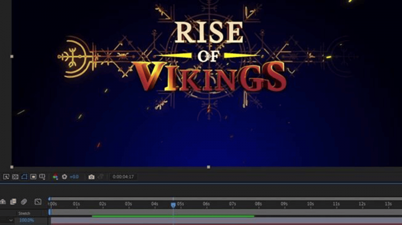Click the left-middle layer handle in viewer
402x225 pixels.
12,56
